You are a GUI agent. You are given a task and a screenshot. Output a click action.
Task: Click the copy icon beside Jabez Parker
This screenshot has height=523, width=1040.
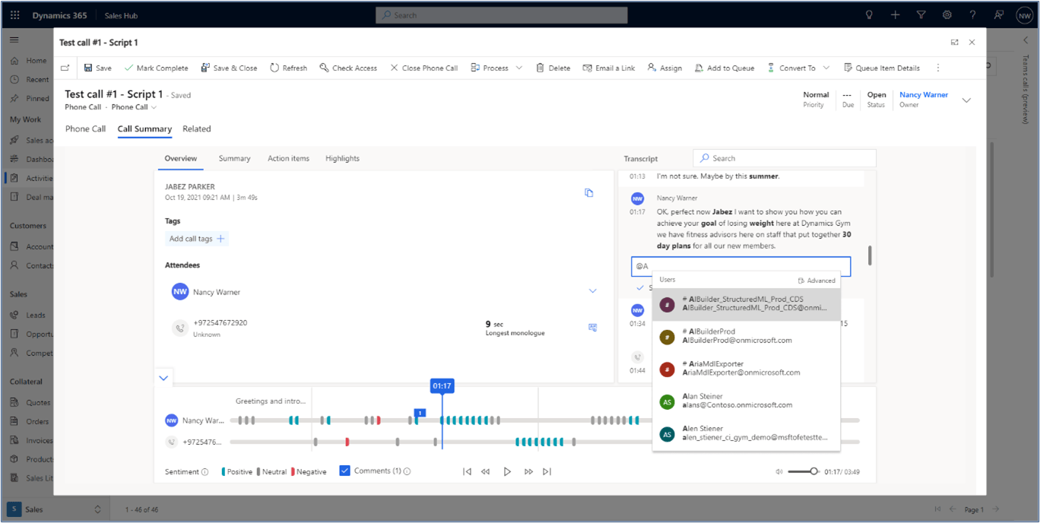point(588,193)
